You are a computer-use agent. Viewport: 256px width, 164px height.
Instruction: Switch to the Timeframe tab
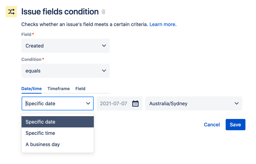tap(58, 89)
